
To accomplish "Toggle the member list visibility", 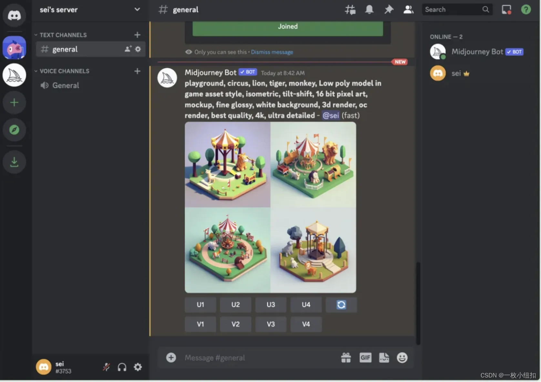I will (408, 10).
